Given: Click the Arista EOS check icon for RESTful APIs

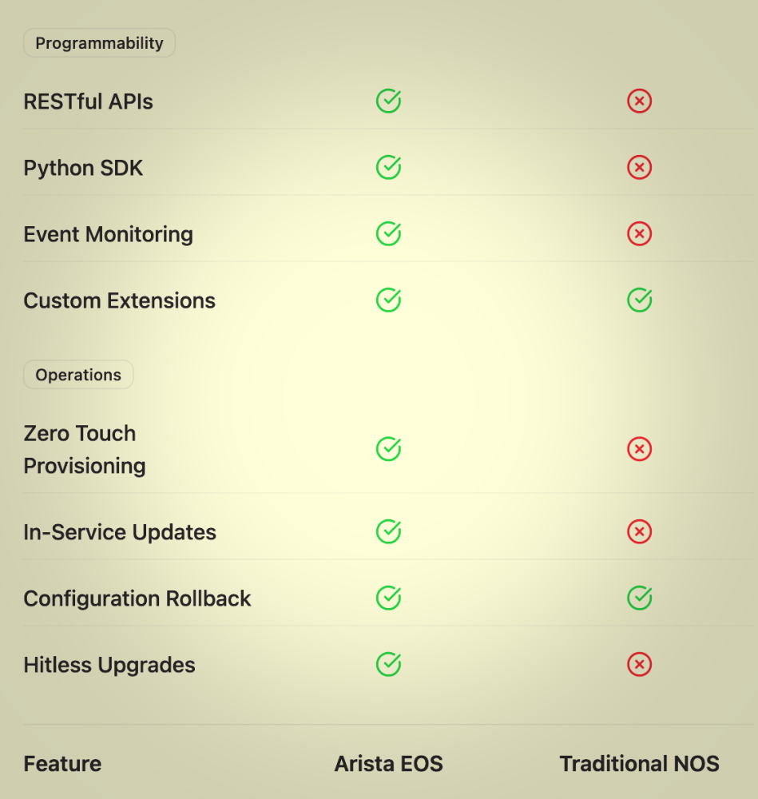Looking at the screenshot, I should [388, 101].
